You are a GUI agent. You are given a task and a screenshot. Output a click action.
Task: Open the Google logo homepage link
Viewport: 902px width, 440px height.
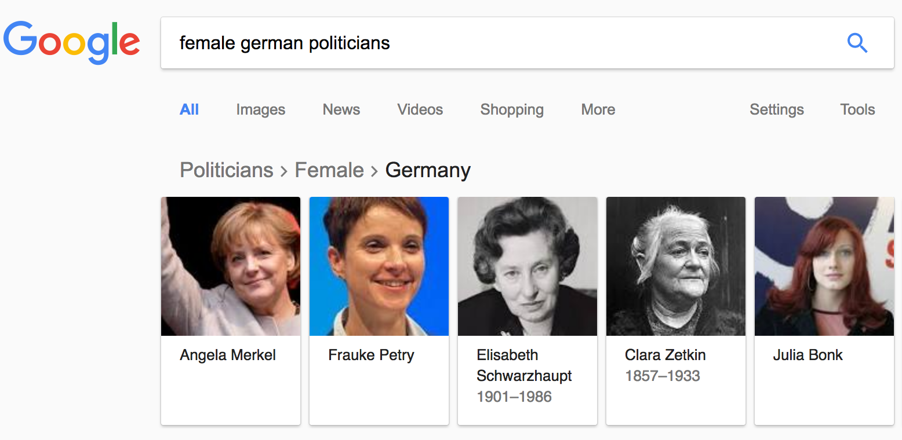72,43
